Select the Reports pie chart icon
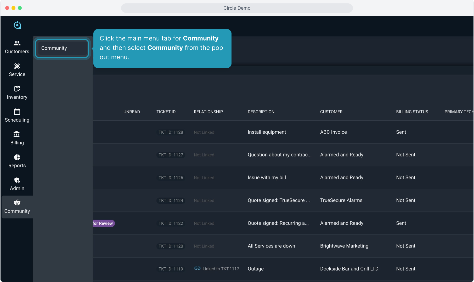The width and height of the screenshot is (474, 282). 17,157
